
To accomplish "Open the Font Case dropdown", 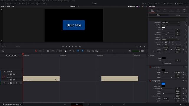I will point(171,40).
